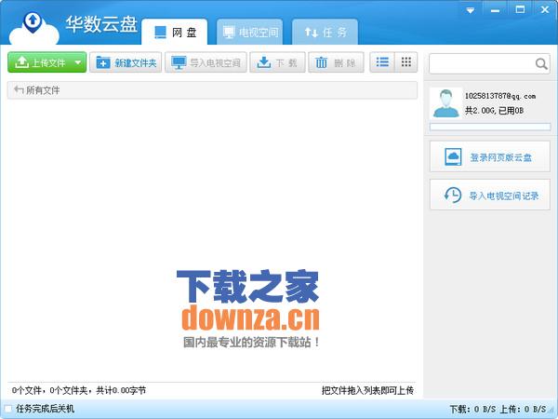Open the 任务 tab

pyautogui.click(x=325, y=32)
